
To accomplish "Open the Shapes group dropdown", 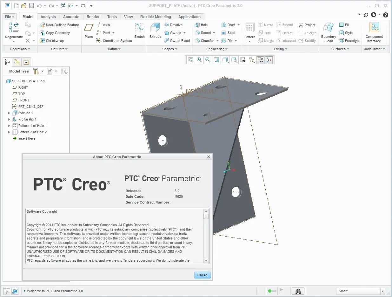I will click(x=170, y=49).
